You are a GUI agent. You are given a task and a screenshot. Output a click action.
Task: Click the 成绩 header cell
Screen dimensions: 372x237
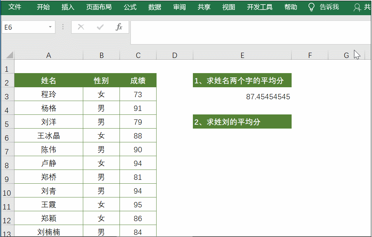(138, 81)
